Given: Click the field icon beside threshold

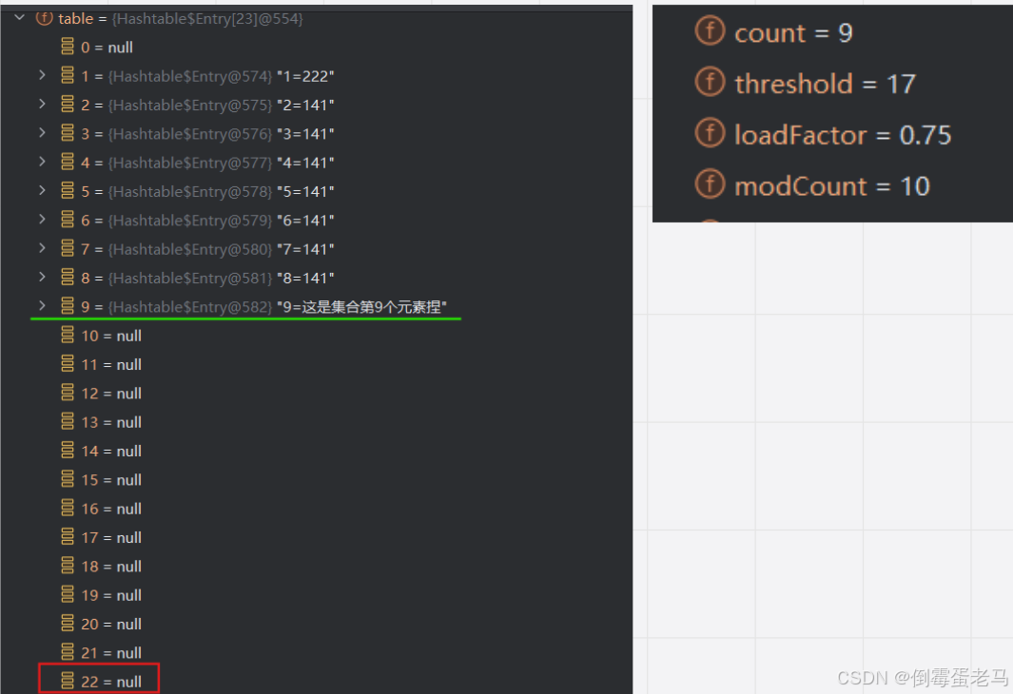Looking at the screenshot, I should [x=710, y=83].
